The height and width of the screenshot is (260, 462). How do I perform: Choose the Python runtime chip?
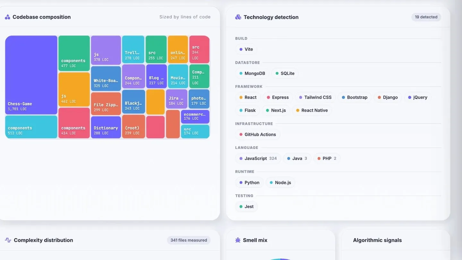point(249,183)
